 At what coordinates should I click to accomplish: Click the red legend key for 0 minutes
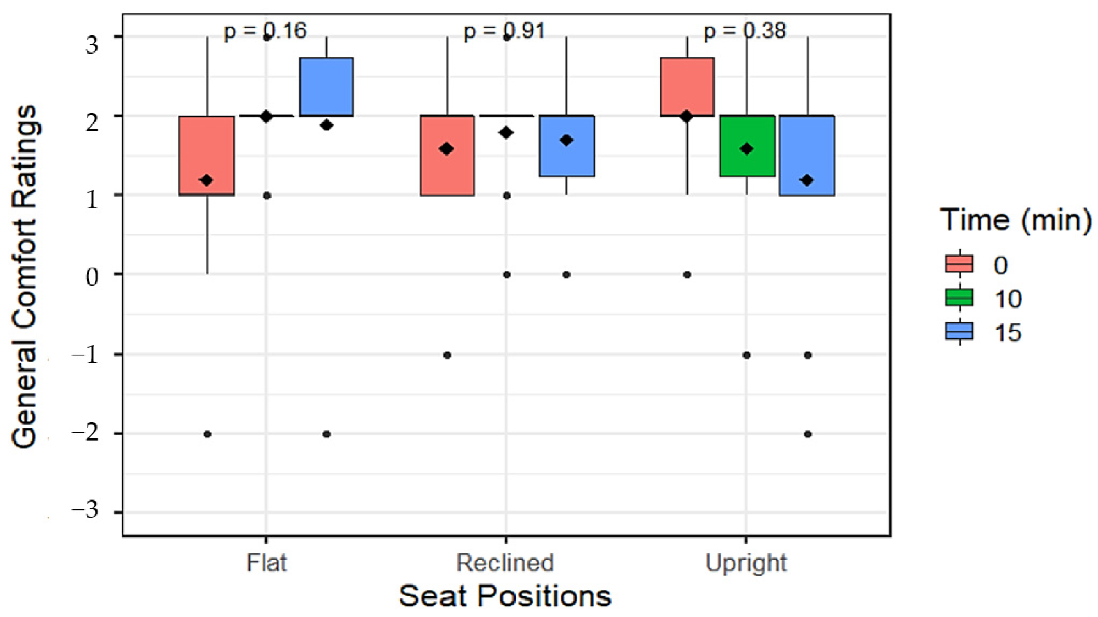[959, 264]
